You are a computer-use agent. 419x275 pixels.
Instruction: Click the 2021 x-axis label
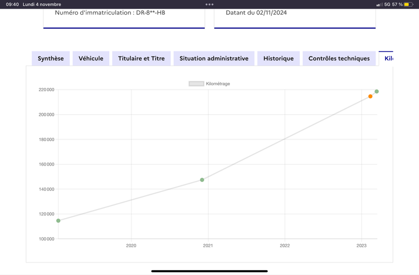coord(208,246)
